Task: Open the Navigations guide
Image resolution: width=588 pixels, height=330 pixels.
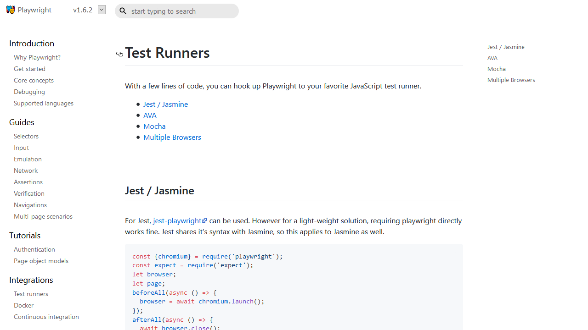Action: click(30, 205)
